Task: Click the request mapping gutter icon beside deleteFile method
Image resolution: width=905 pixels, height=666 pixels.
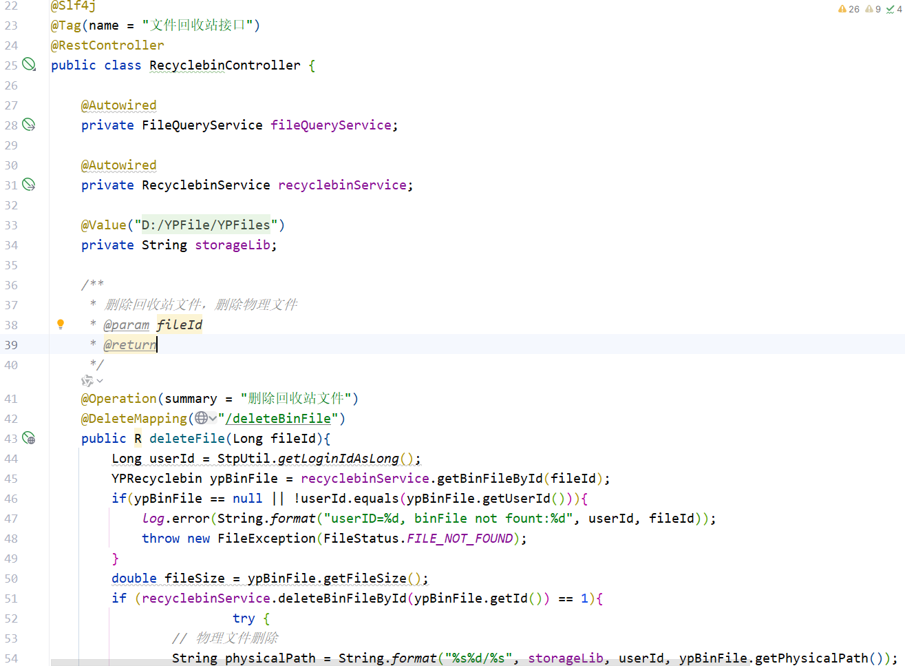Action: 29,438
